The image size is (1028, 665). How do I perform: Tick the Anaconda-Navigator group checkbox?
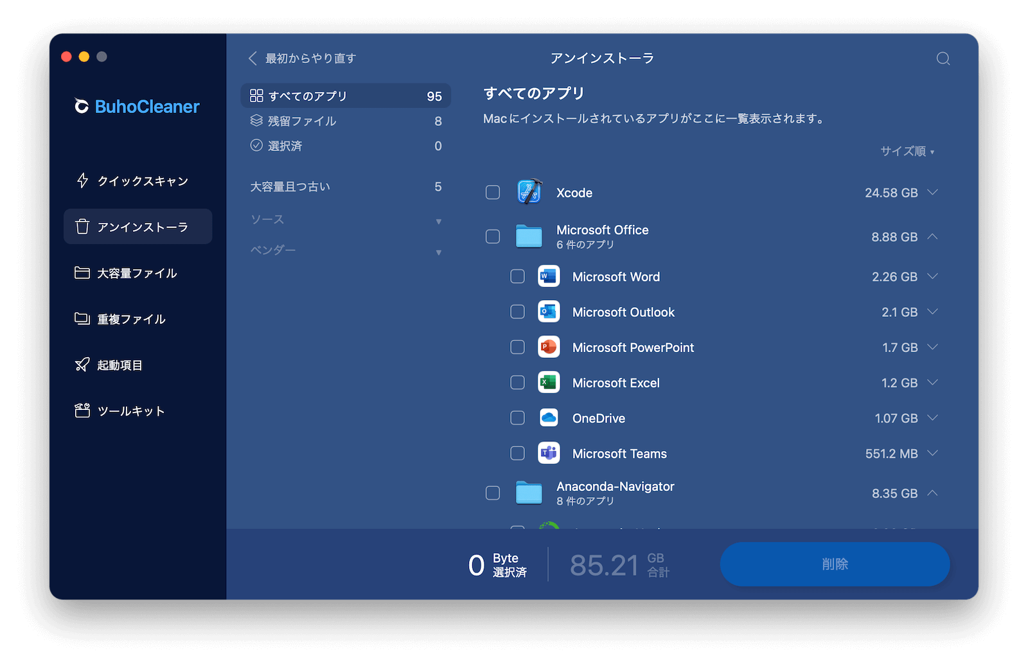493,493
